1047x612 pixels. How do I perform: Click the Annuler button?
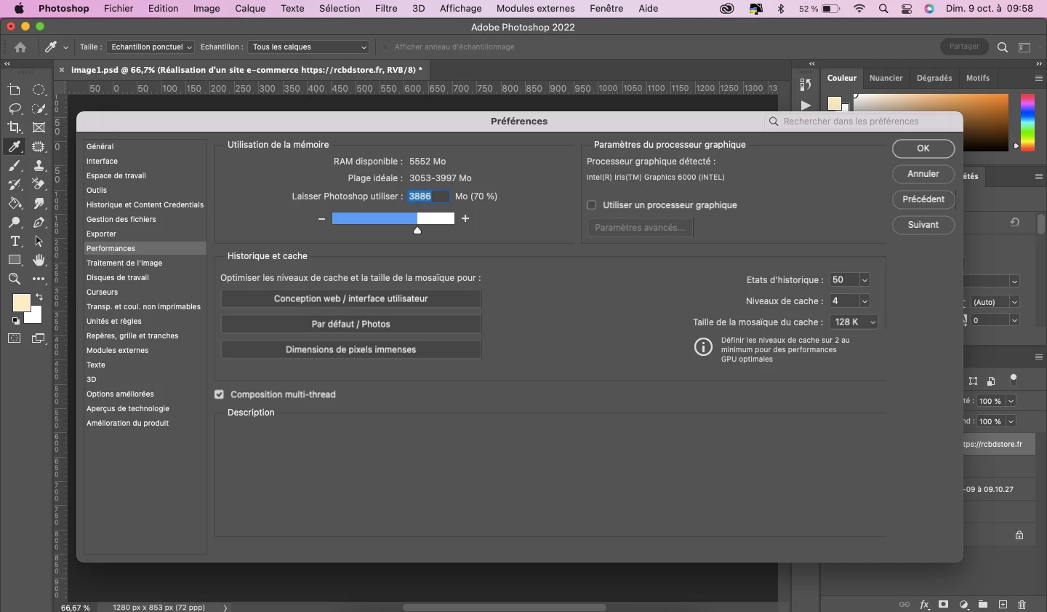click(x=923, y=174)
